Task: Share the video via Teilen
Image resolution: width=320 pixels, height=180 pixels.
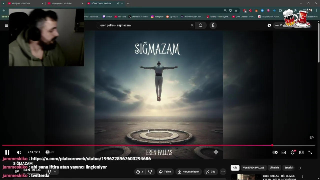Action: tap(164, 171)
